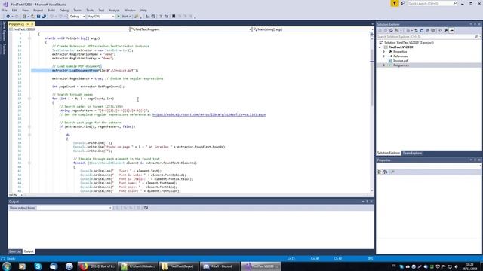Viewport: 483px width, 271px height.
Task: Select Invoice.pdf in Solution Explorer
Action: pyautogui.click(x=401, y=61)
